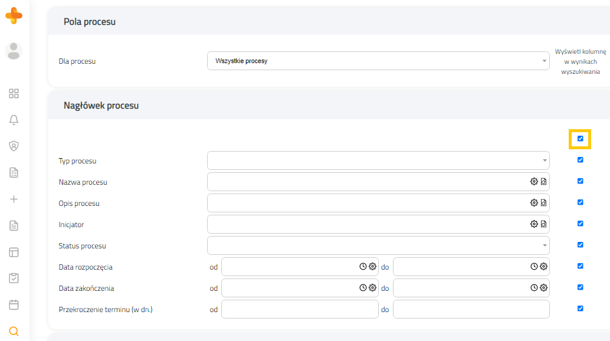Click the shield user icon in sidebar
Viewport: 610px width, 341px height.
pos(14,146)
